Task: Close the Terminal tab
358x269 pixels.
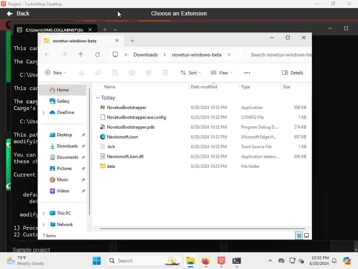Action: pos(90,30)
